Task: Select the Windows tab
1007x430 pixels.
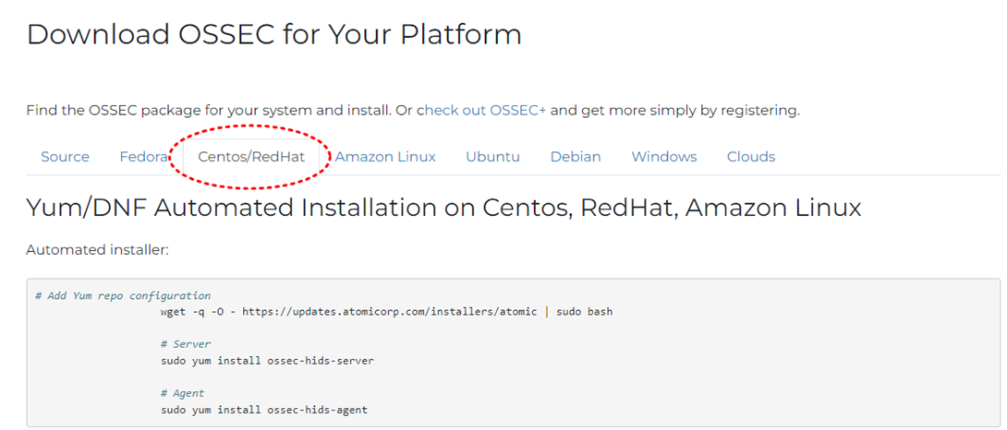Action: pyautogui.click(x=664, y=157)
